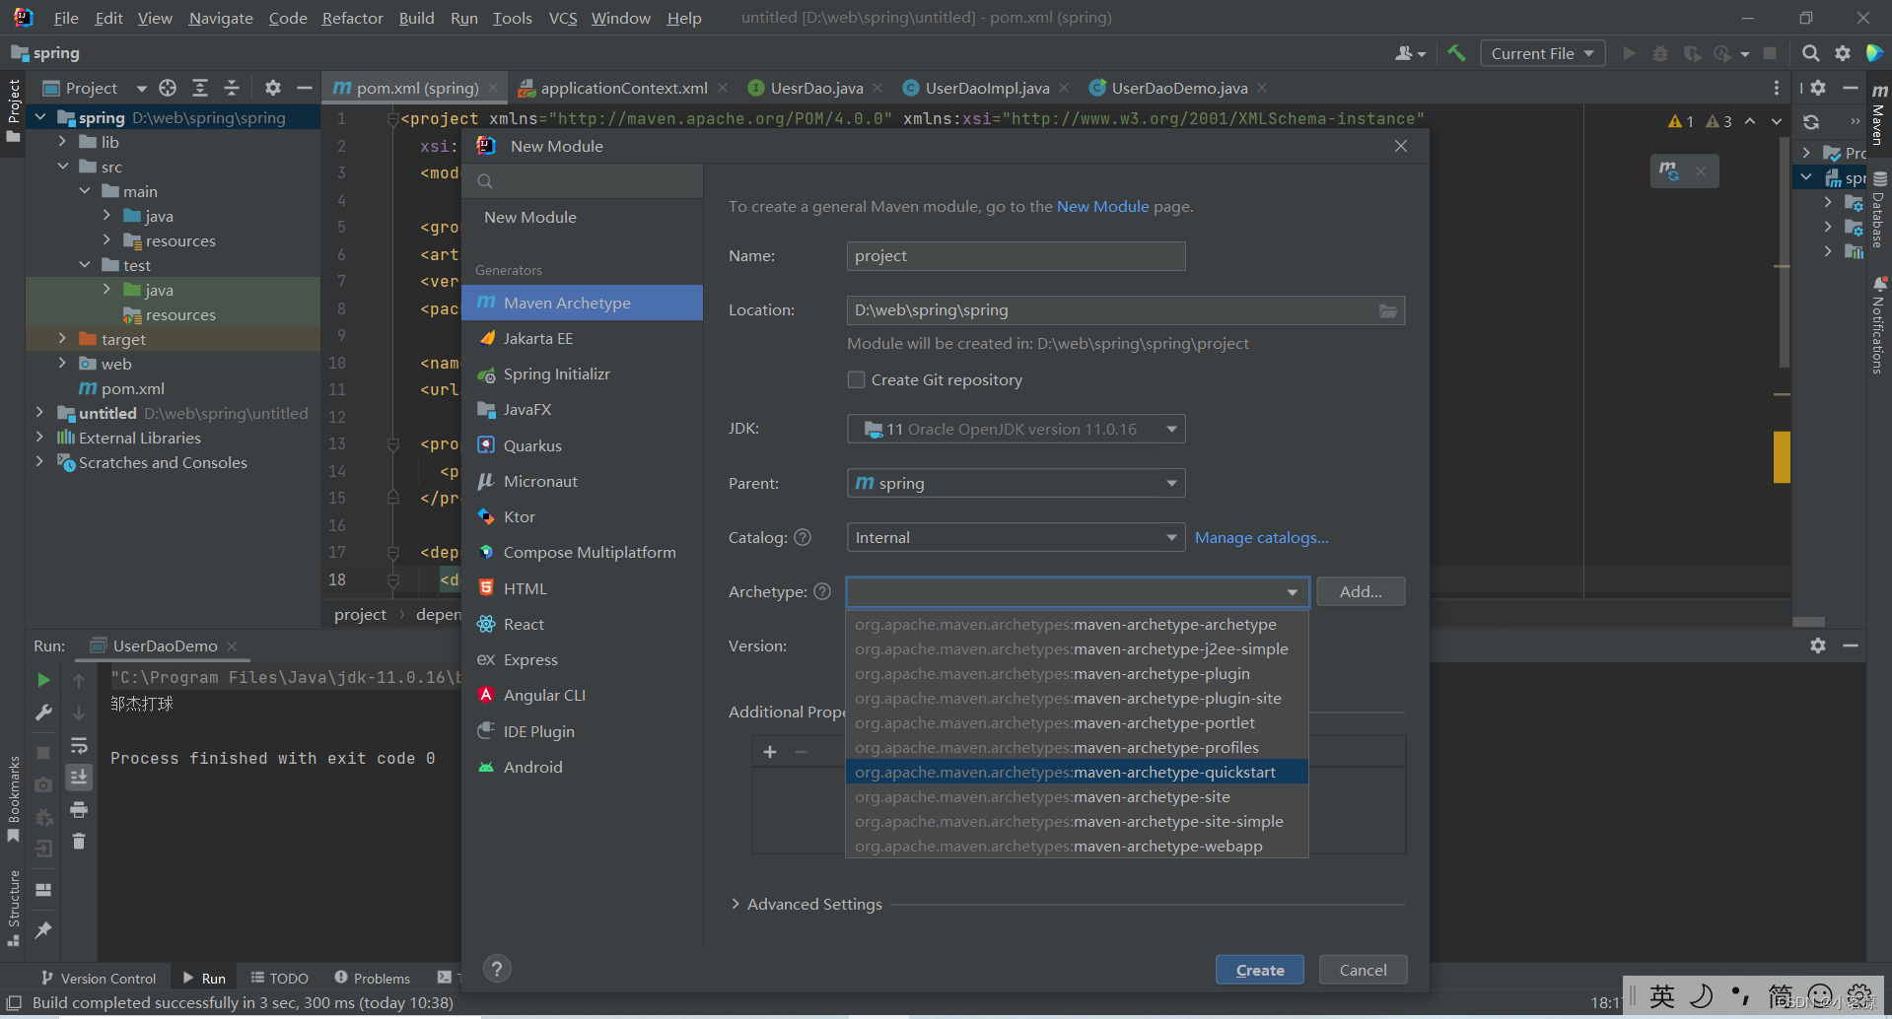Viewport: 1892px width, 1019px height.
Task: Open Version Control tool window
Action: tap(98, 978)
